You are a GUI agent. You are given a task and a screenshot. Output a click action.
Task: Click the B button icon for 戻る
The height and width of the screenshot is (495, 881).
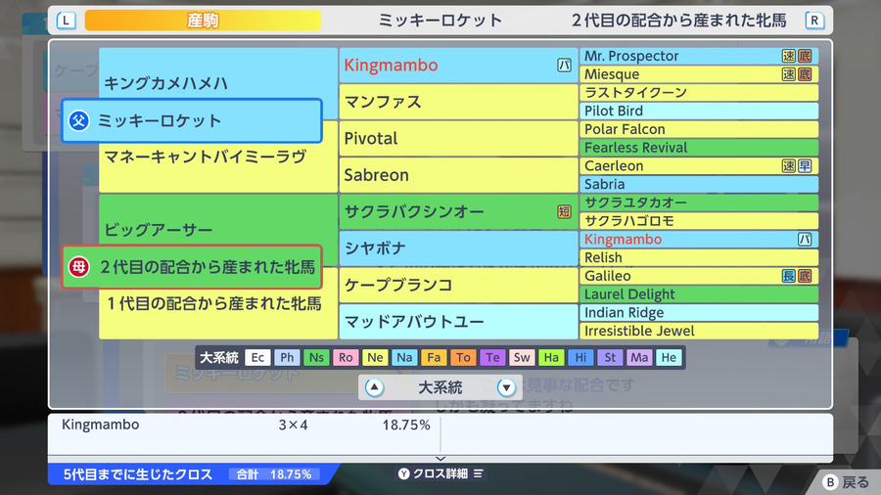pos(830,482)
